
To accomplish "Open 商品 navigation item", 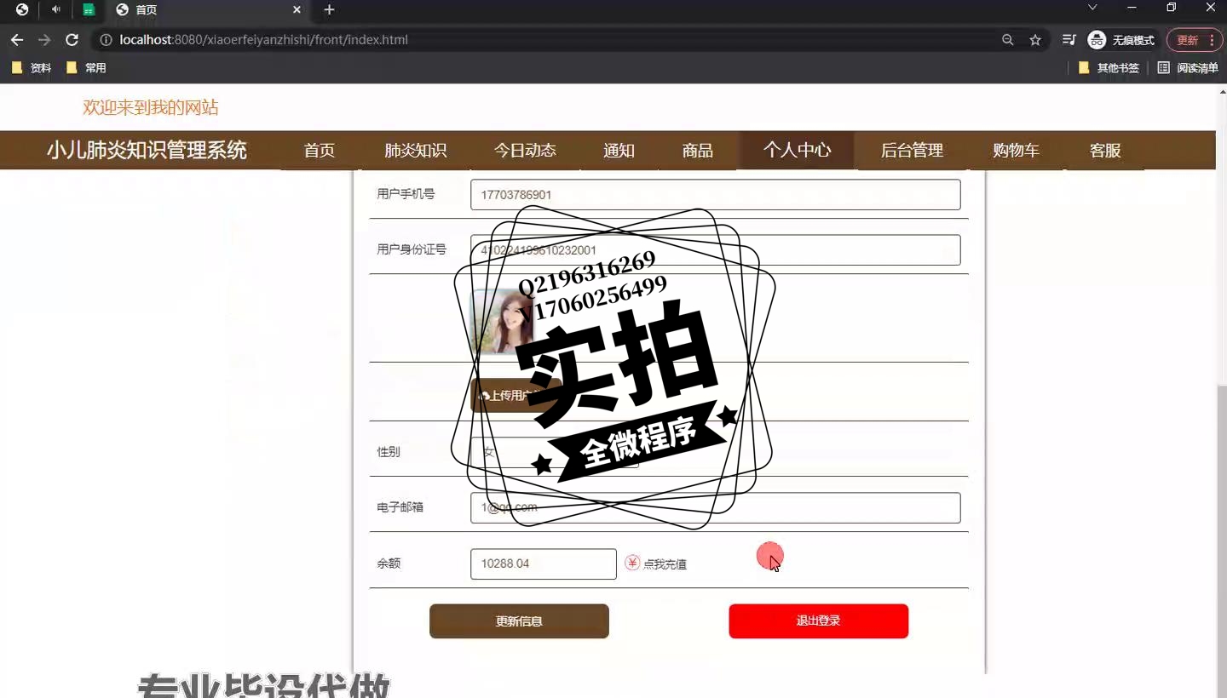I will pyautogui.click(x=697, y=151).
